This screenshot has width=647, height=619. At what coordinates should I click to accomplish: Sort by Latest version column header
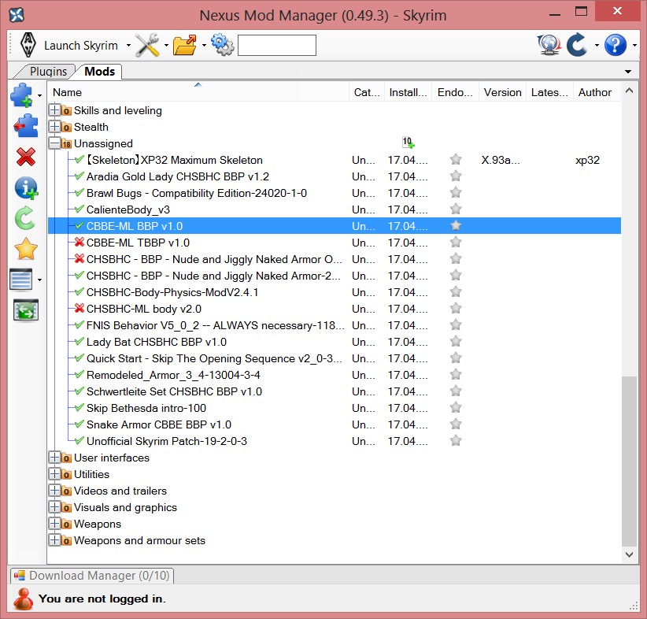(x=549, y=92)
